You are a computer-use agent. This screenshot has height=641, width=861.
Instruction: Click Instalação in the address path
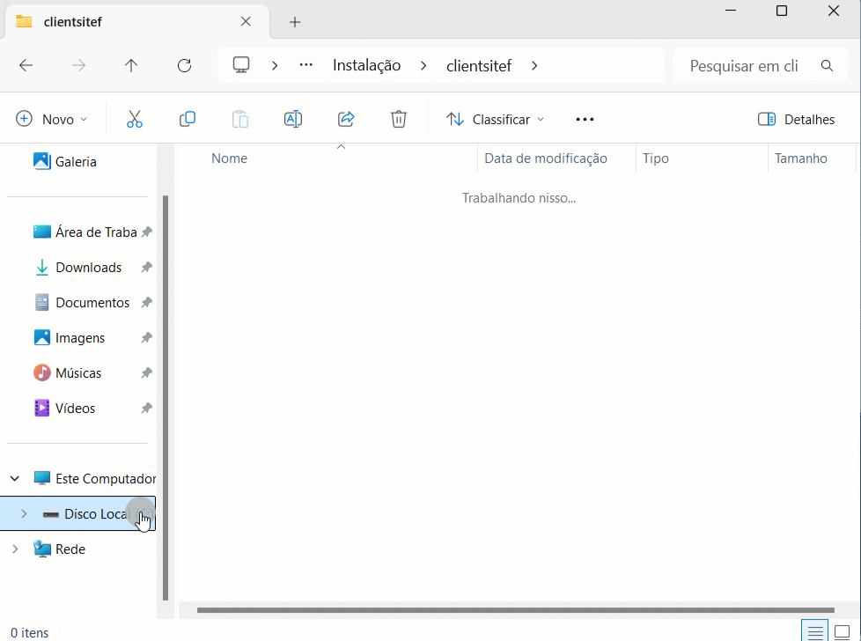pyautogui.click(x=366, y=65)
